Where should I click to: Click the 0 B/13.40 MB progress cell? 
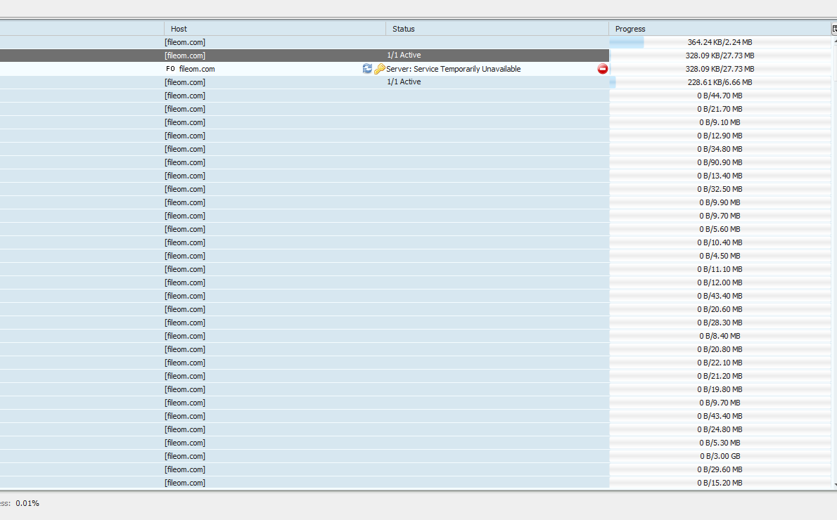coord(720,176)
